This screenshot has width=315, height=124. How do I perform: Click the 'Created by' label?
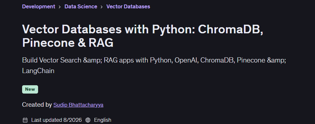click(x=37, y=105)
